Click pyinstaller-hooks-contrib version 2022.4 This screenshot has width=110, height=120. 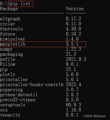[x=74, y=85]
